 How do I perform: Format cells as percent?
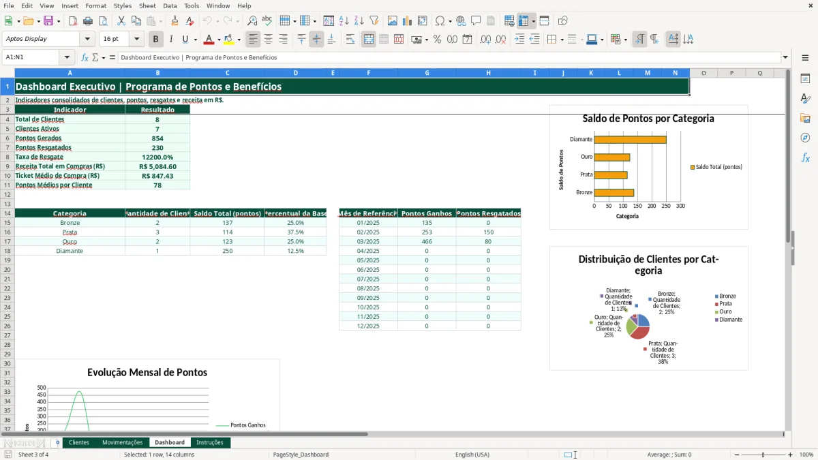(437, 40)
